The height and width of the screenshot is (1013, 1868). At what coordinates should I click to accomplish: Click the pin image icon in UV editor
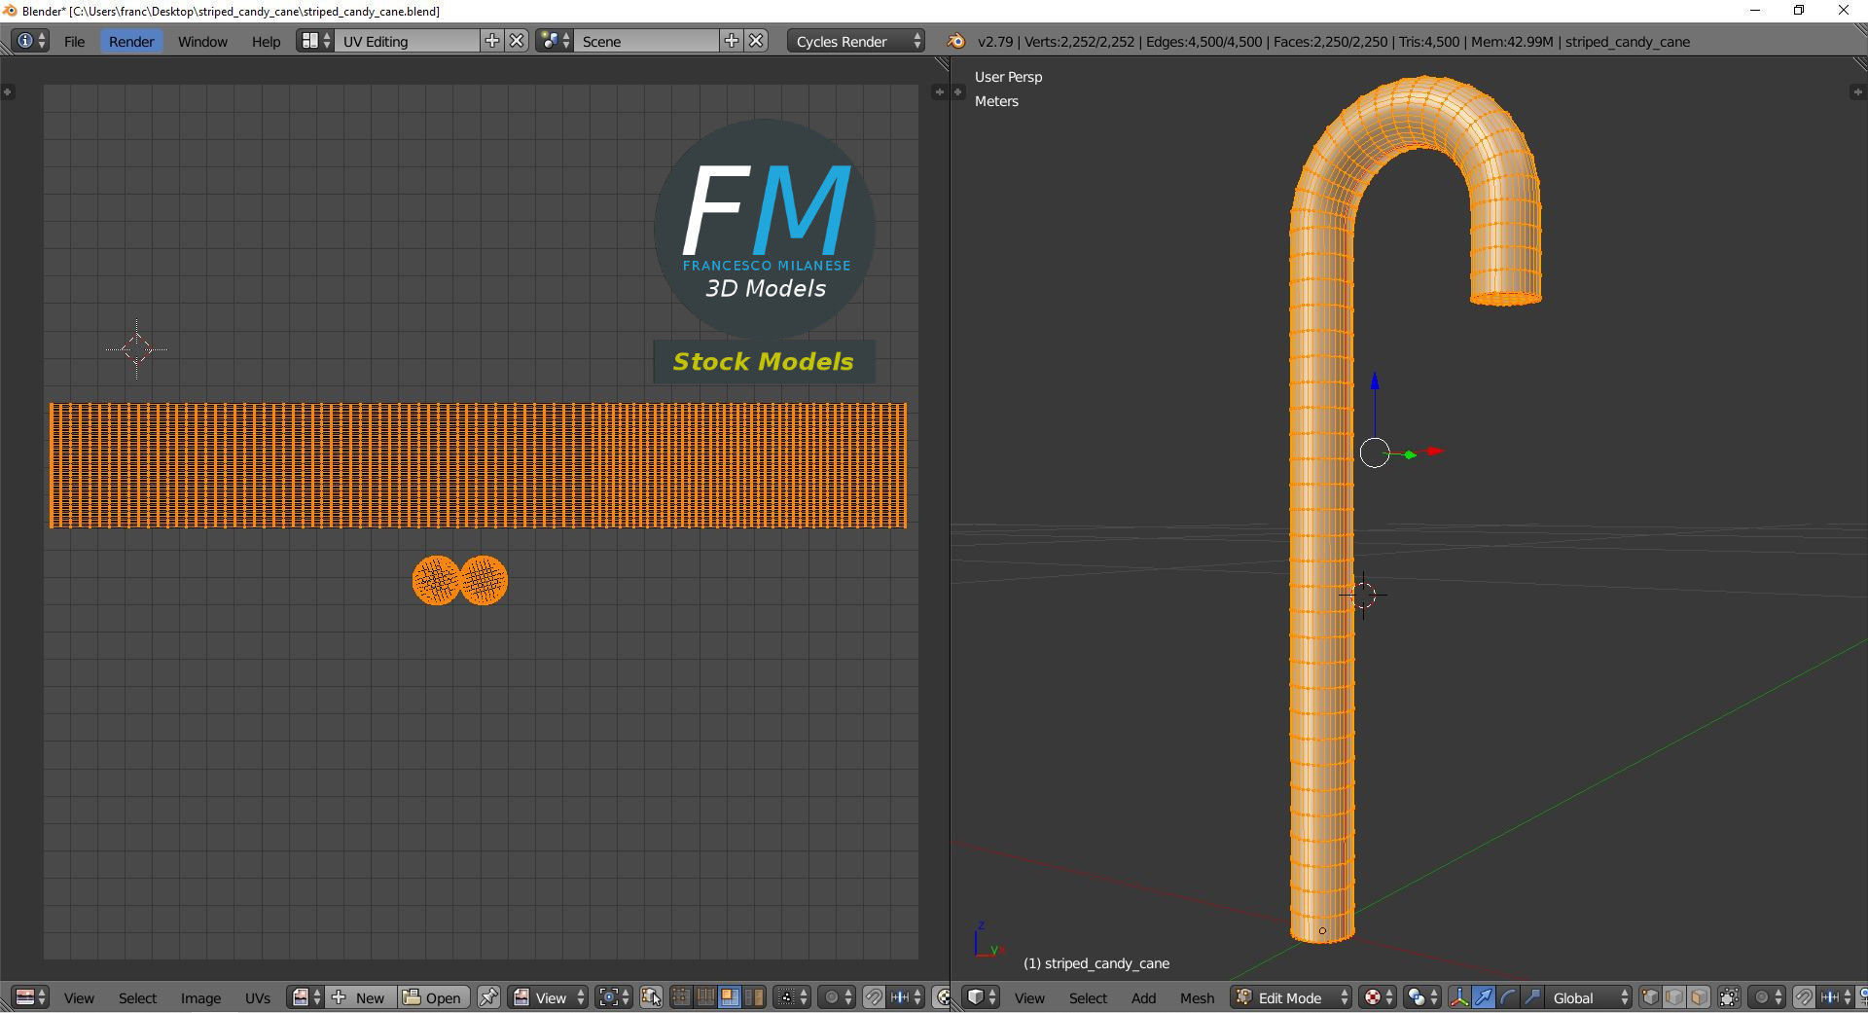[488, 997]
